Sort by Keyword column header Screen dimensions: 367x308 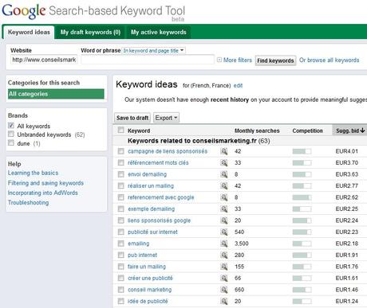(x=139, y=131)
